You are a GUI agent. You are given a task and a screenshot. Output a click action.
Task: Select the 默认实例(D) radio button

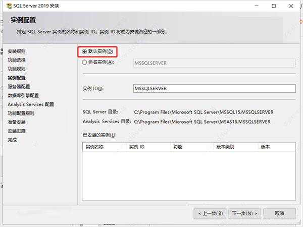[x=84, y=51]
